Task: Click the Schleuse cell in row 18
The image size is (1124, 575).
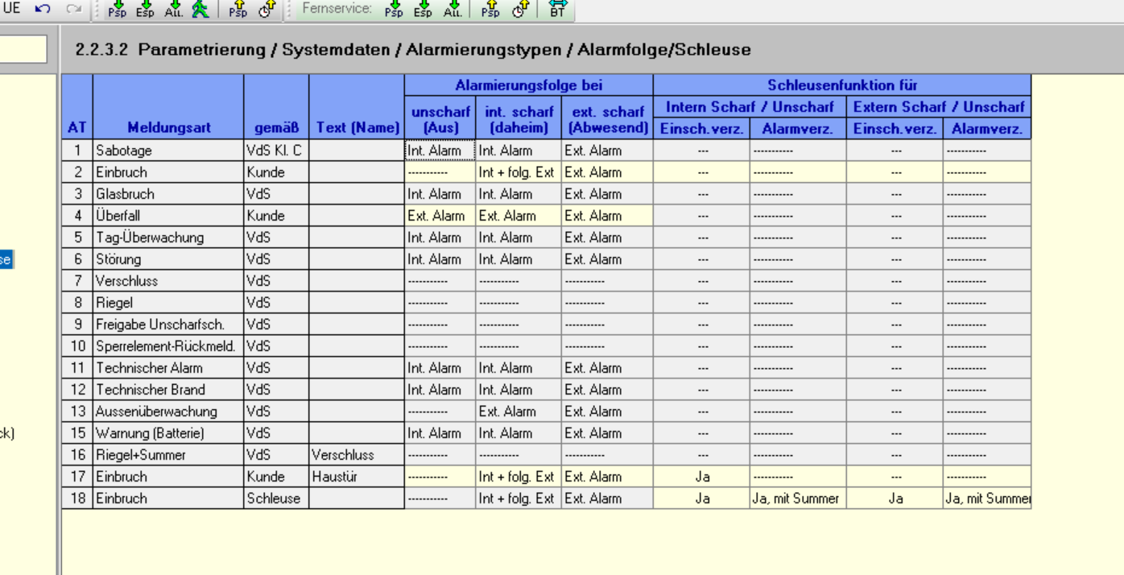Action: tap(276, 498)
